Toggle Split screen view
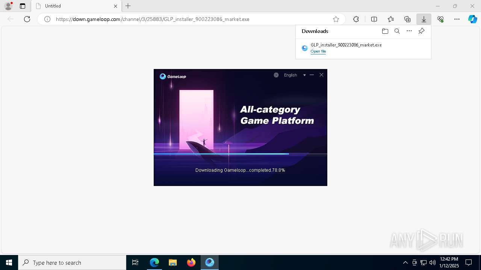Image resolution: width=481 pixels, height=270 pixels. 374,19
